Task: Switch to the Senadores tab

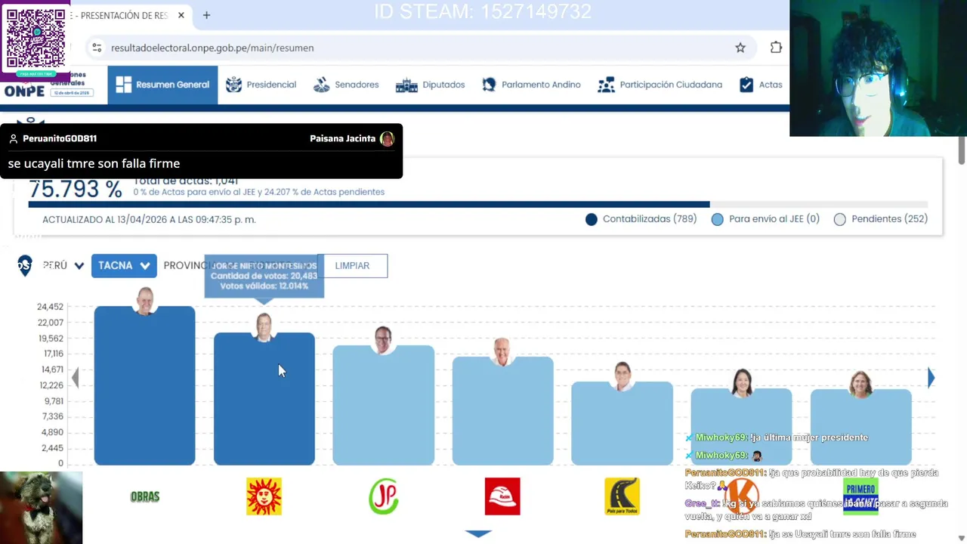Action: pyautogui.click(x=346, y=85)
